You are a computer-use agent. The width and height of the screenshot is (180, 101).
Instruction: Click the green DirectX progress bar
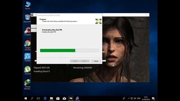(69, 50)
